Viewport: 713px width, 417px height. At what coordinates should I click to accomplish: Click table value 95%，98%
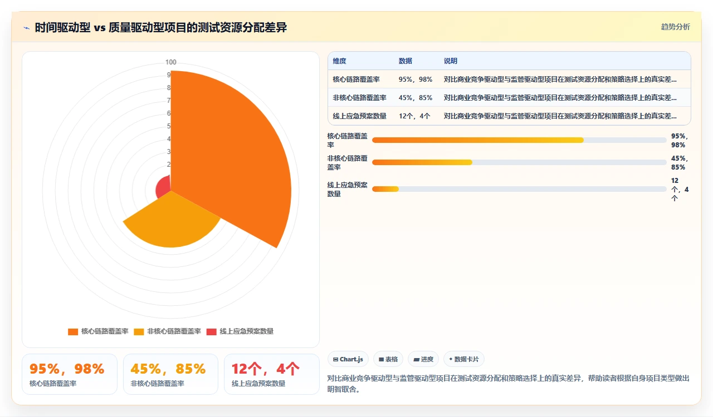click(x=416, y=80)
